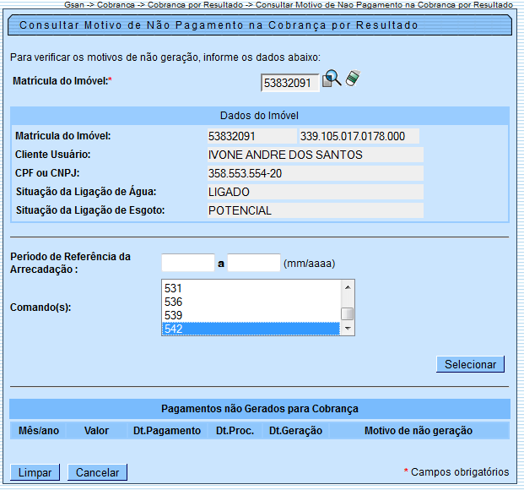Click the Cliente Usuário name field
Image resolution: width=524 pixels, height=490 pixels.
(314, 155)
